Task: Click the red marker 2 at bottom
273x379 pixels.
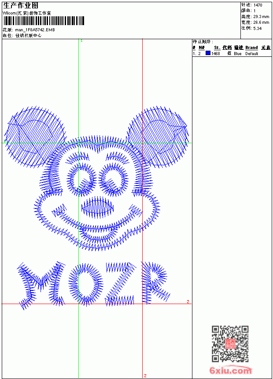Action: 145,375
